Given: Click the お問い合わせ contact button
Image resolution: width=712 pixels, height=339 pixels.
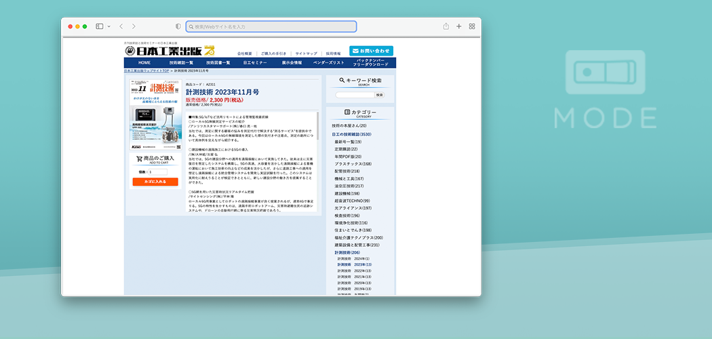Looking at the screenshot, I should [371, 51].
